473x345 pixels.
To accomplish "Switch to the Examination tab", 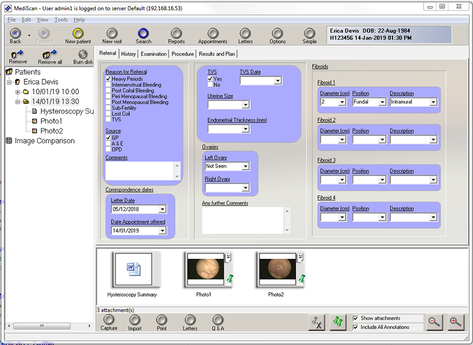I will pyautogui.click(x=153, y=54).
